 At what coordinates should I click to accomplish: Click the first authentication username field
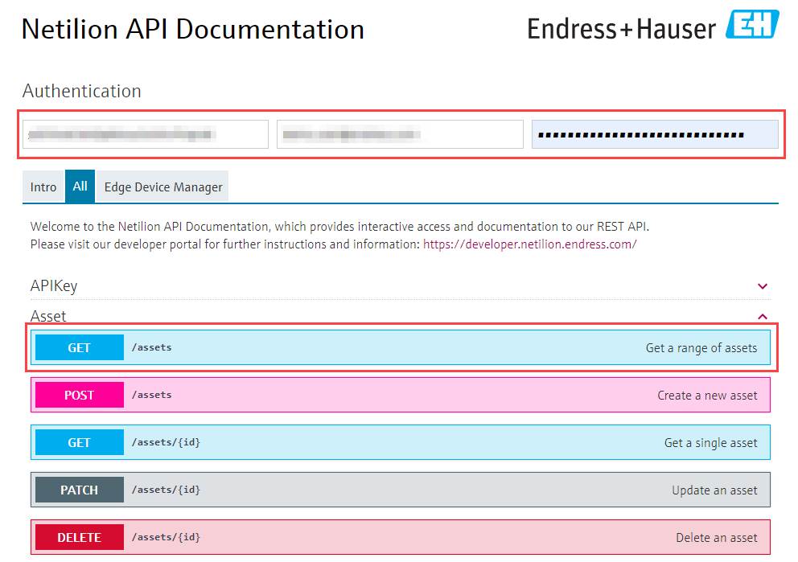pos(145,133)
